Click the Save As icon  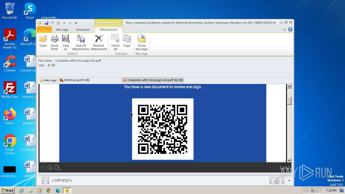66,43
